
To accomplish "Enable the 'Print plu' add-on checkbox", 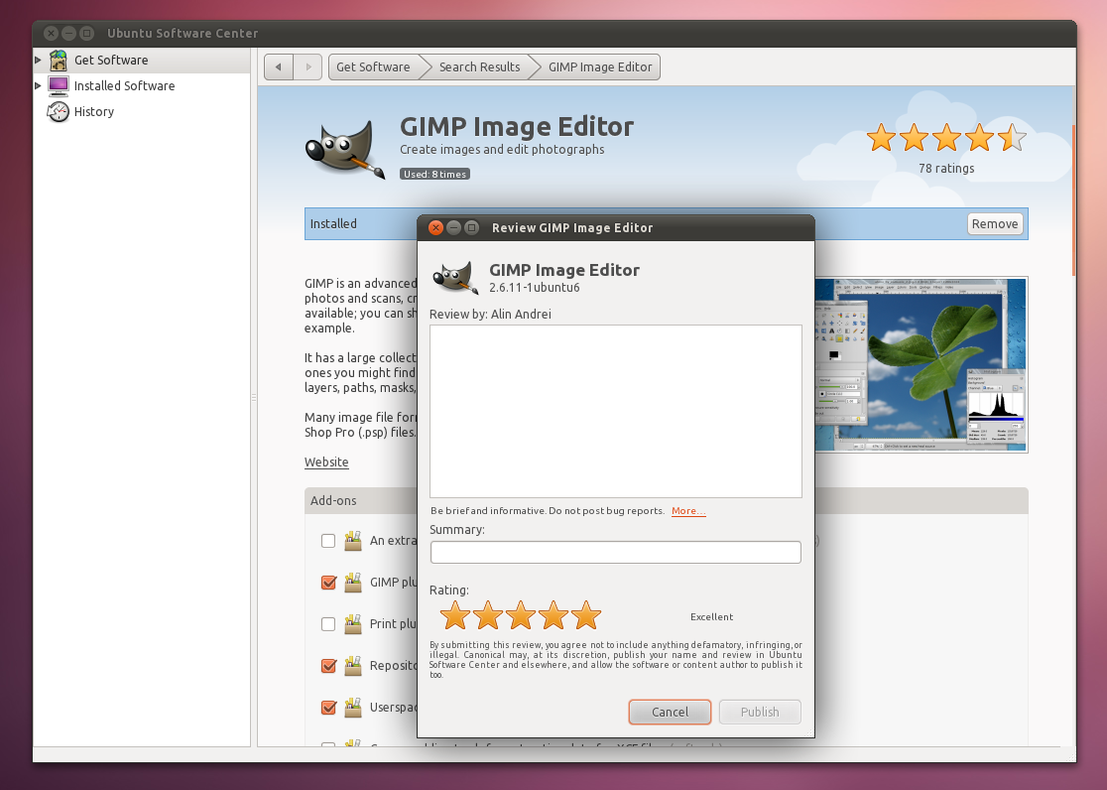I will pos(328,624).
